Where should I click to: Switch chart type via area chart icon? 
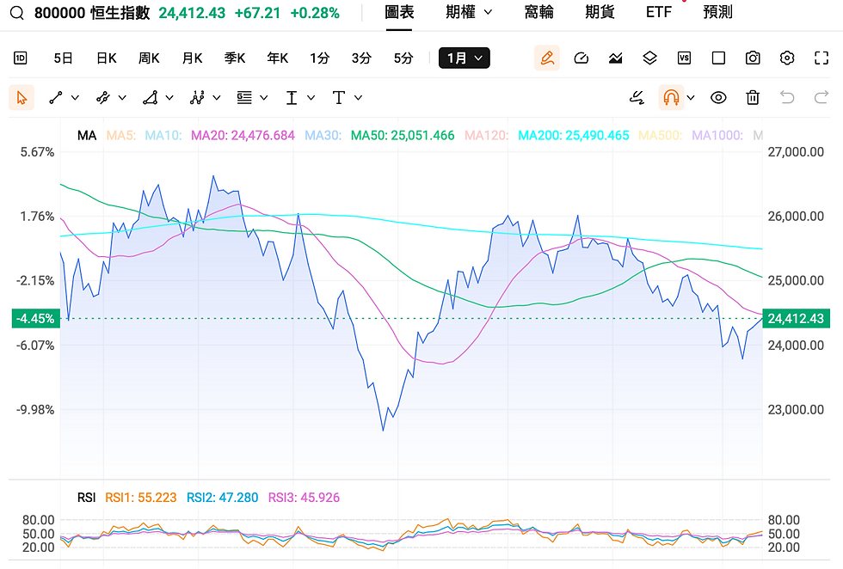pyautogui.click(x=616, y=58)
